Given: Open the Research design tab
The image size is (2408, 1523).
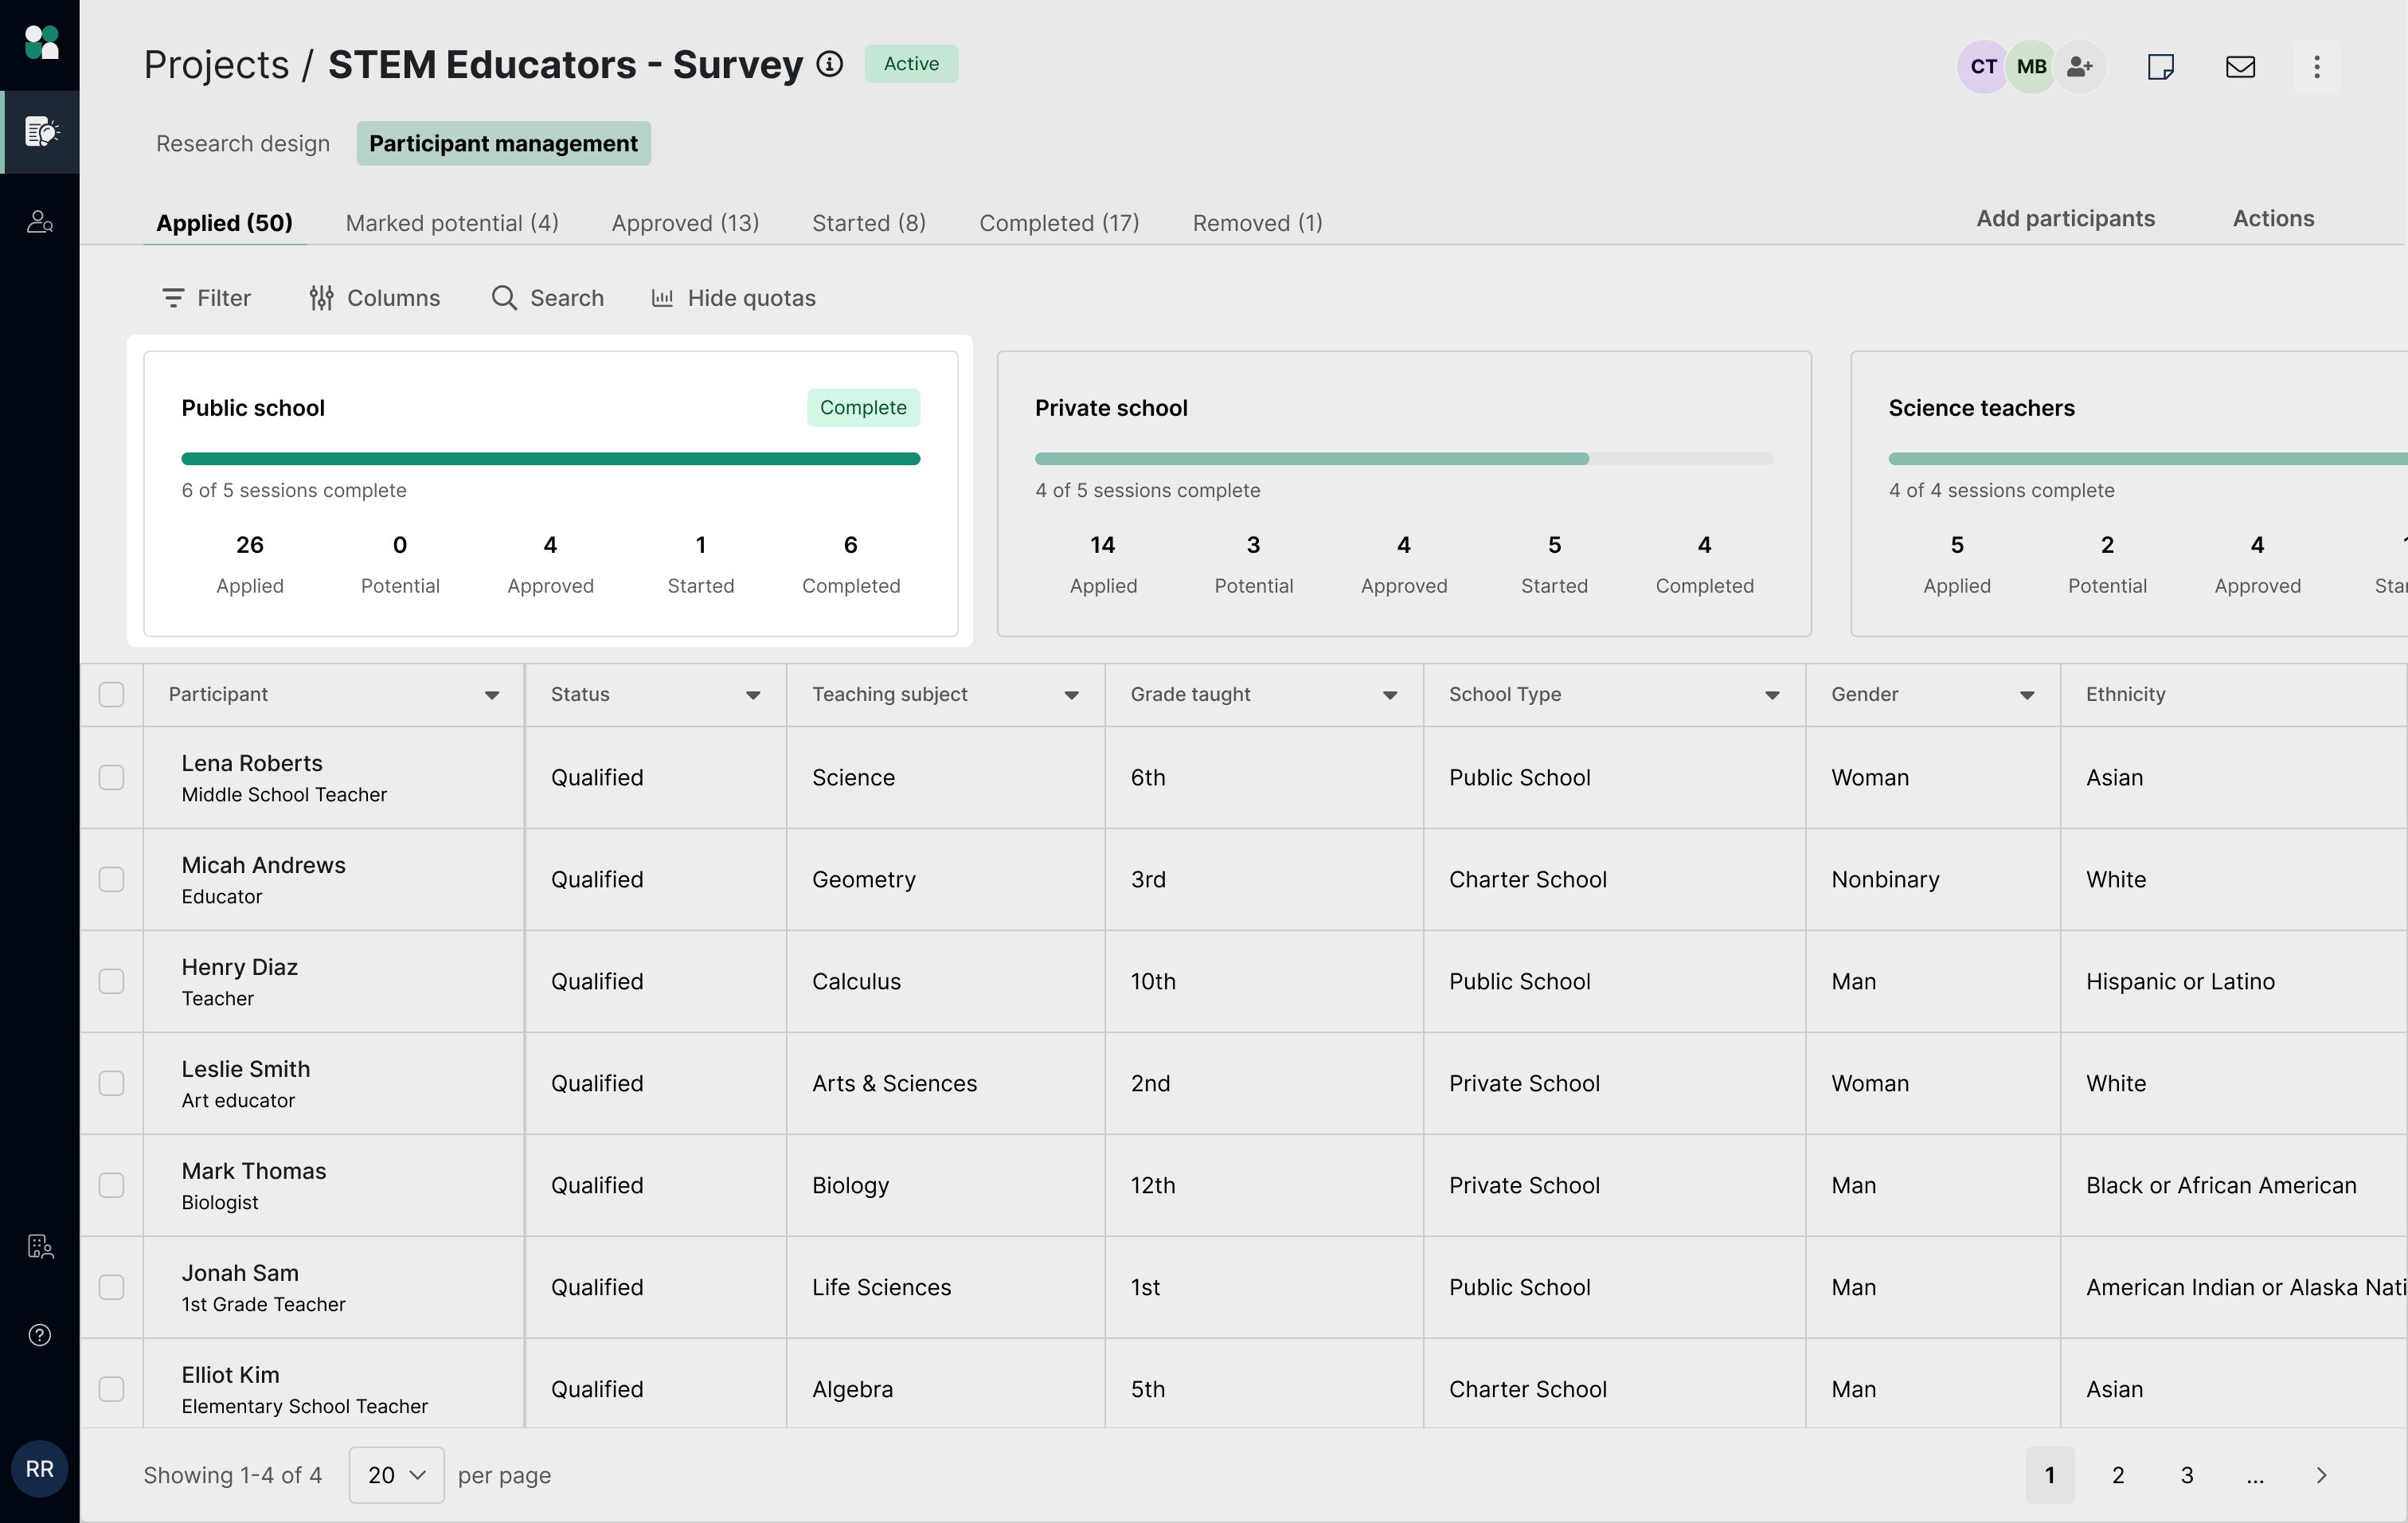Looking at the screenshot, I should tap(242, 143).
